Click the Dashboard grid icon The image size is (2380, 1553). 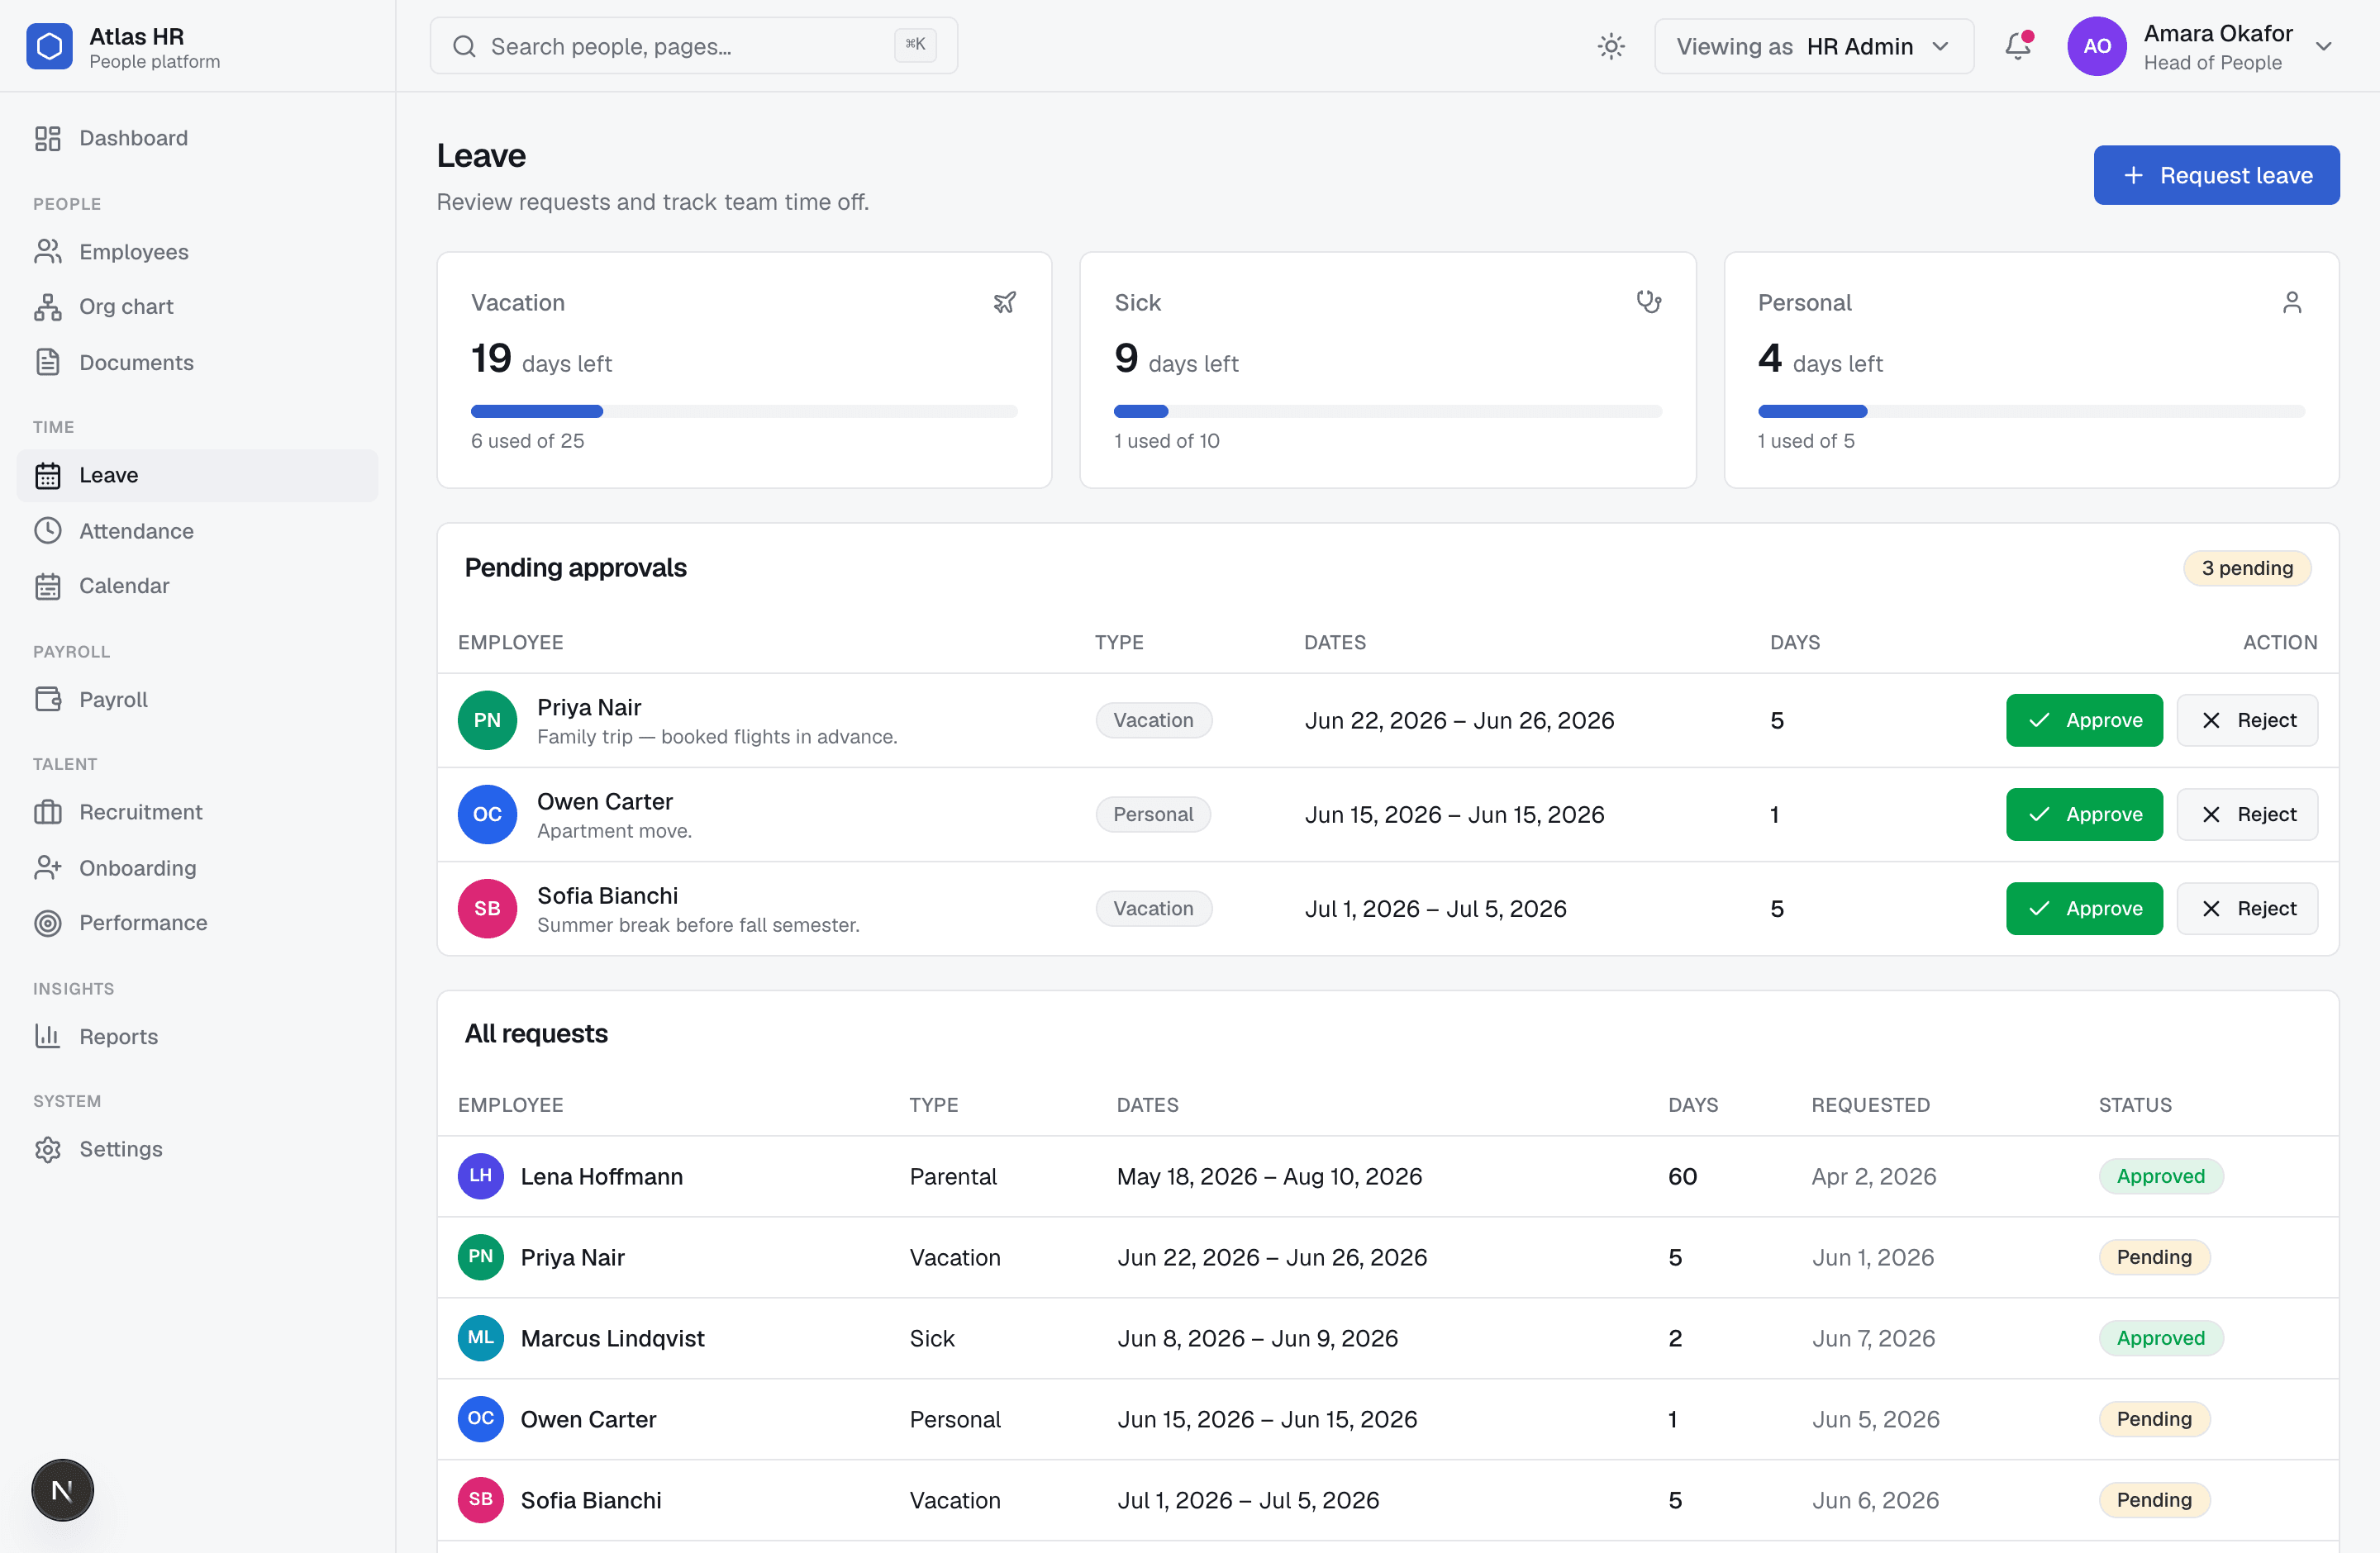[48, 138]
